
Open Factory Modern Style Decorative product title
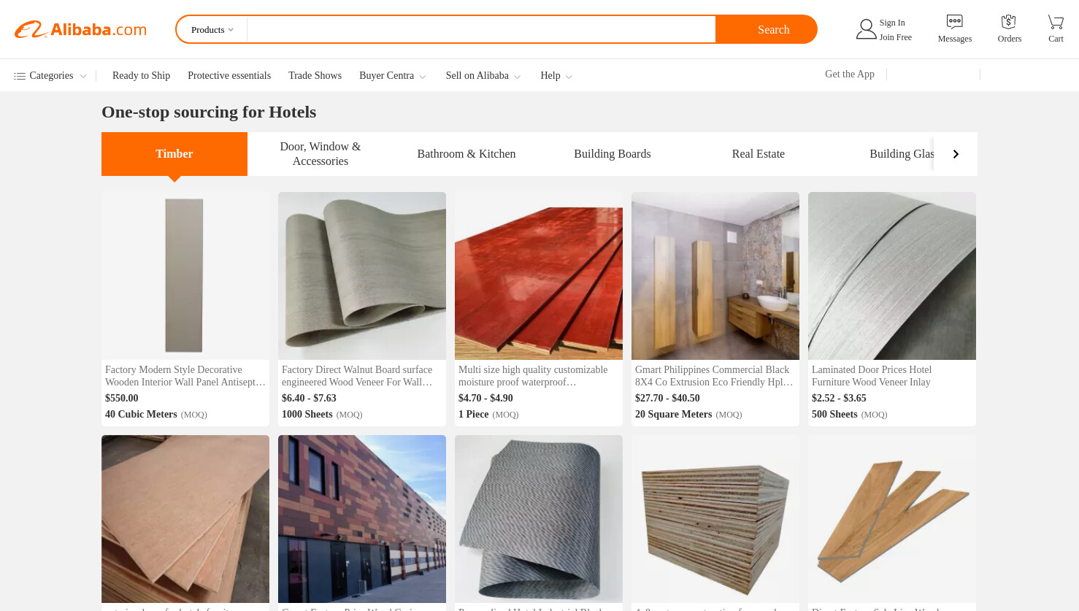185,376
